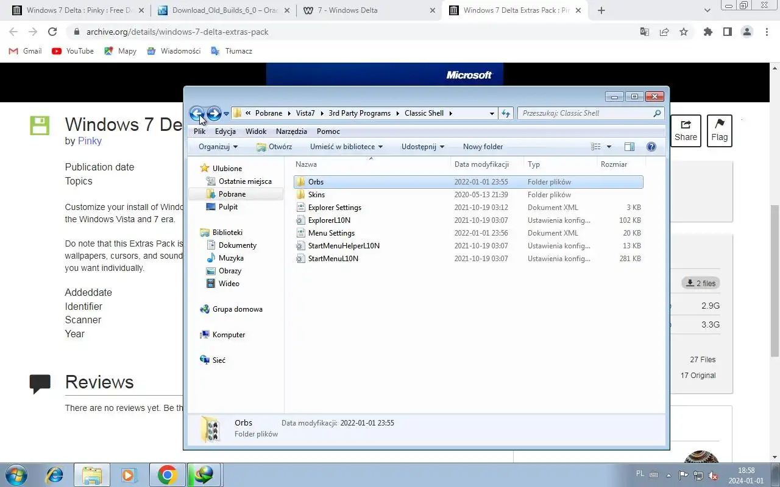Open the Windows Start orb
Image resolution: width=780 pixels, height=487 pixels.
15,475
